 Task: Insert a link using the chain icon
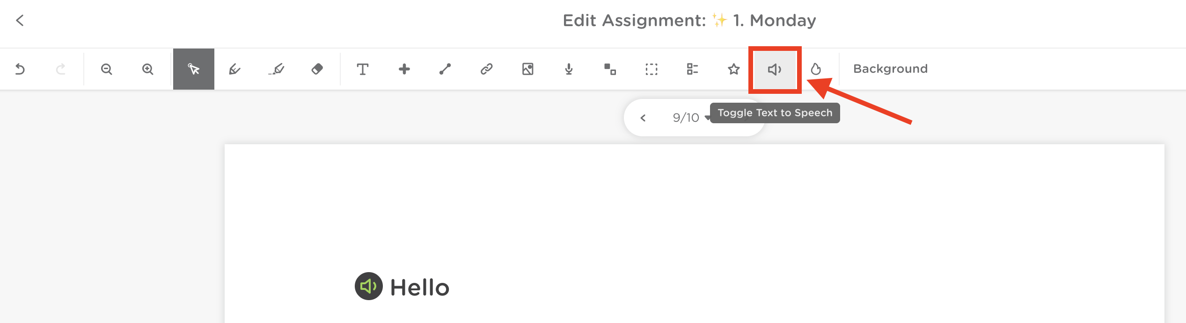pyautogui.click(x=486, y=70)
